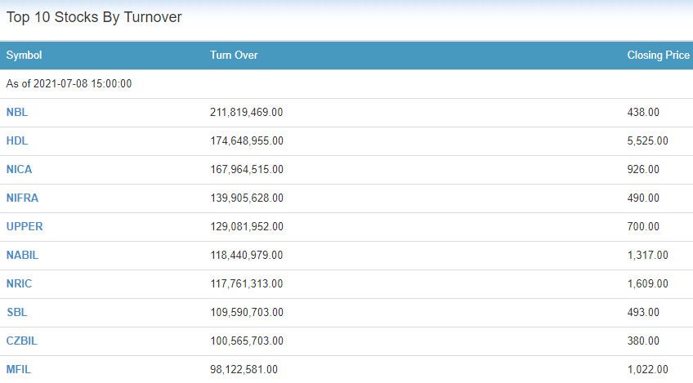Image resolution: width=693 pixels, height=383 pixels.
Task: Select NIFRA closing price 490.00
Action: coord(643,198)
